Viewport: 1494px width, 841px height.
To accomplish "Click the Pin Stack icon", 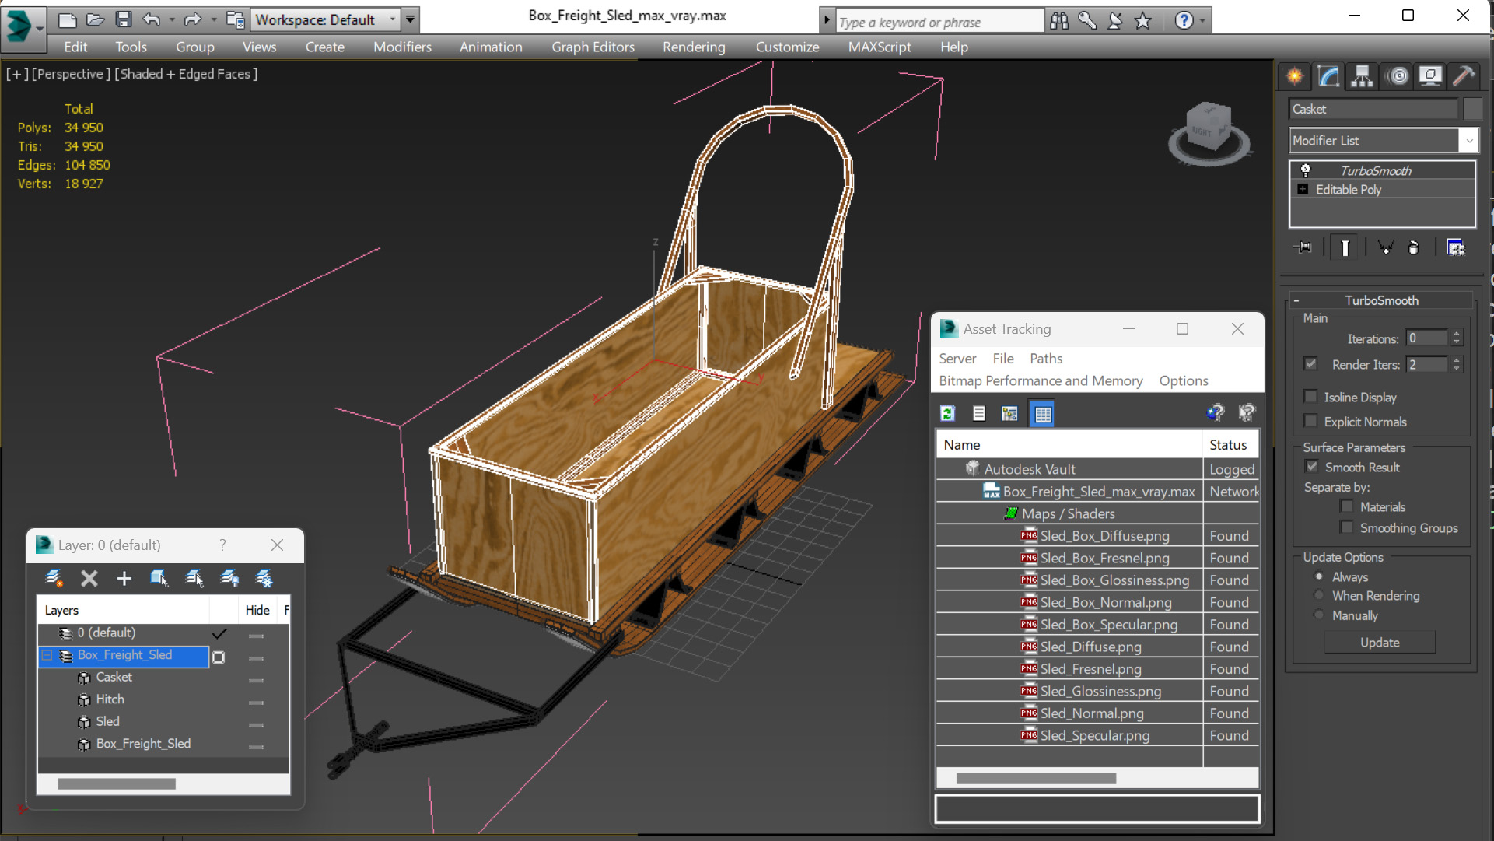I will pyautogui.click(x=1303, y=247).
